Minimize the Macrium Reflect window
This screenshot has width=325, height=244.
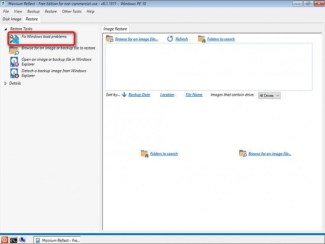(x=297, y=3)
